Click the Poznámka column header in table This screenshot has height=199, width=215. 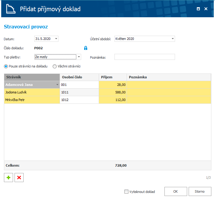(x=169, y=77)
